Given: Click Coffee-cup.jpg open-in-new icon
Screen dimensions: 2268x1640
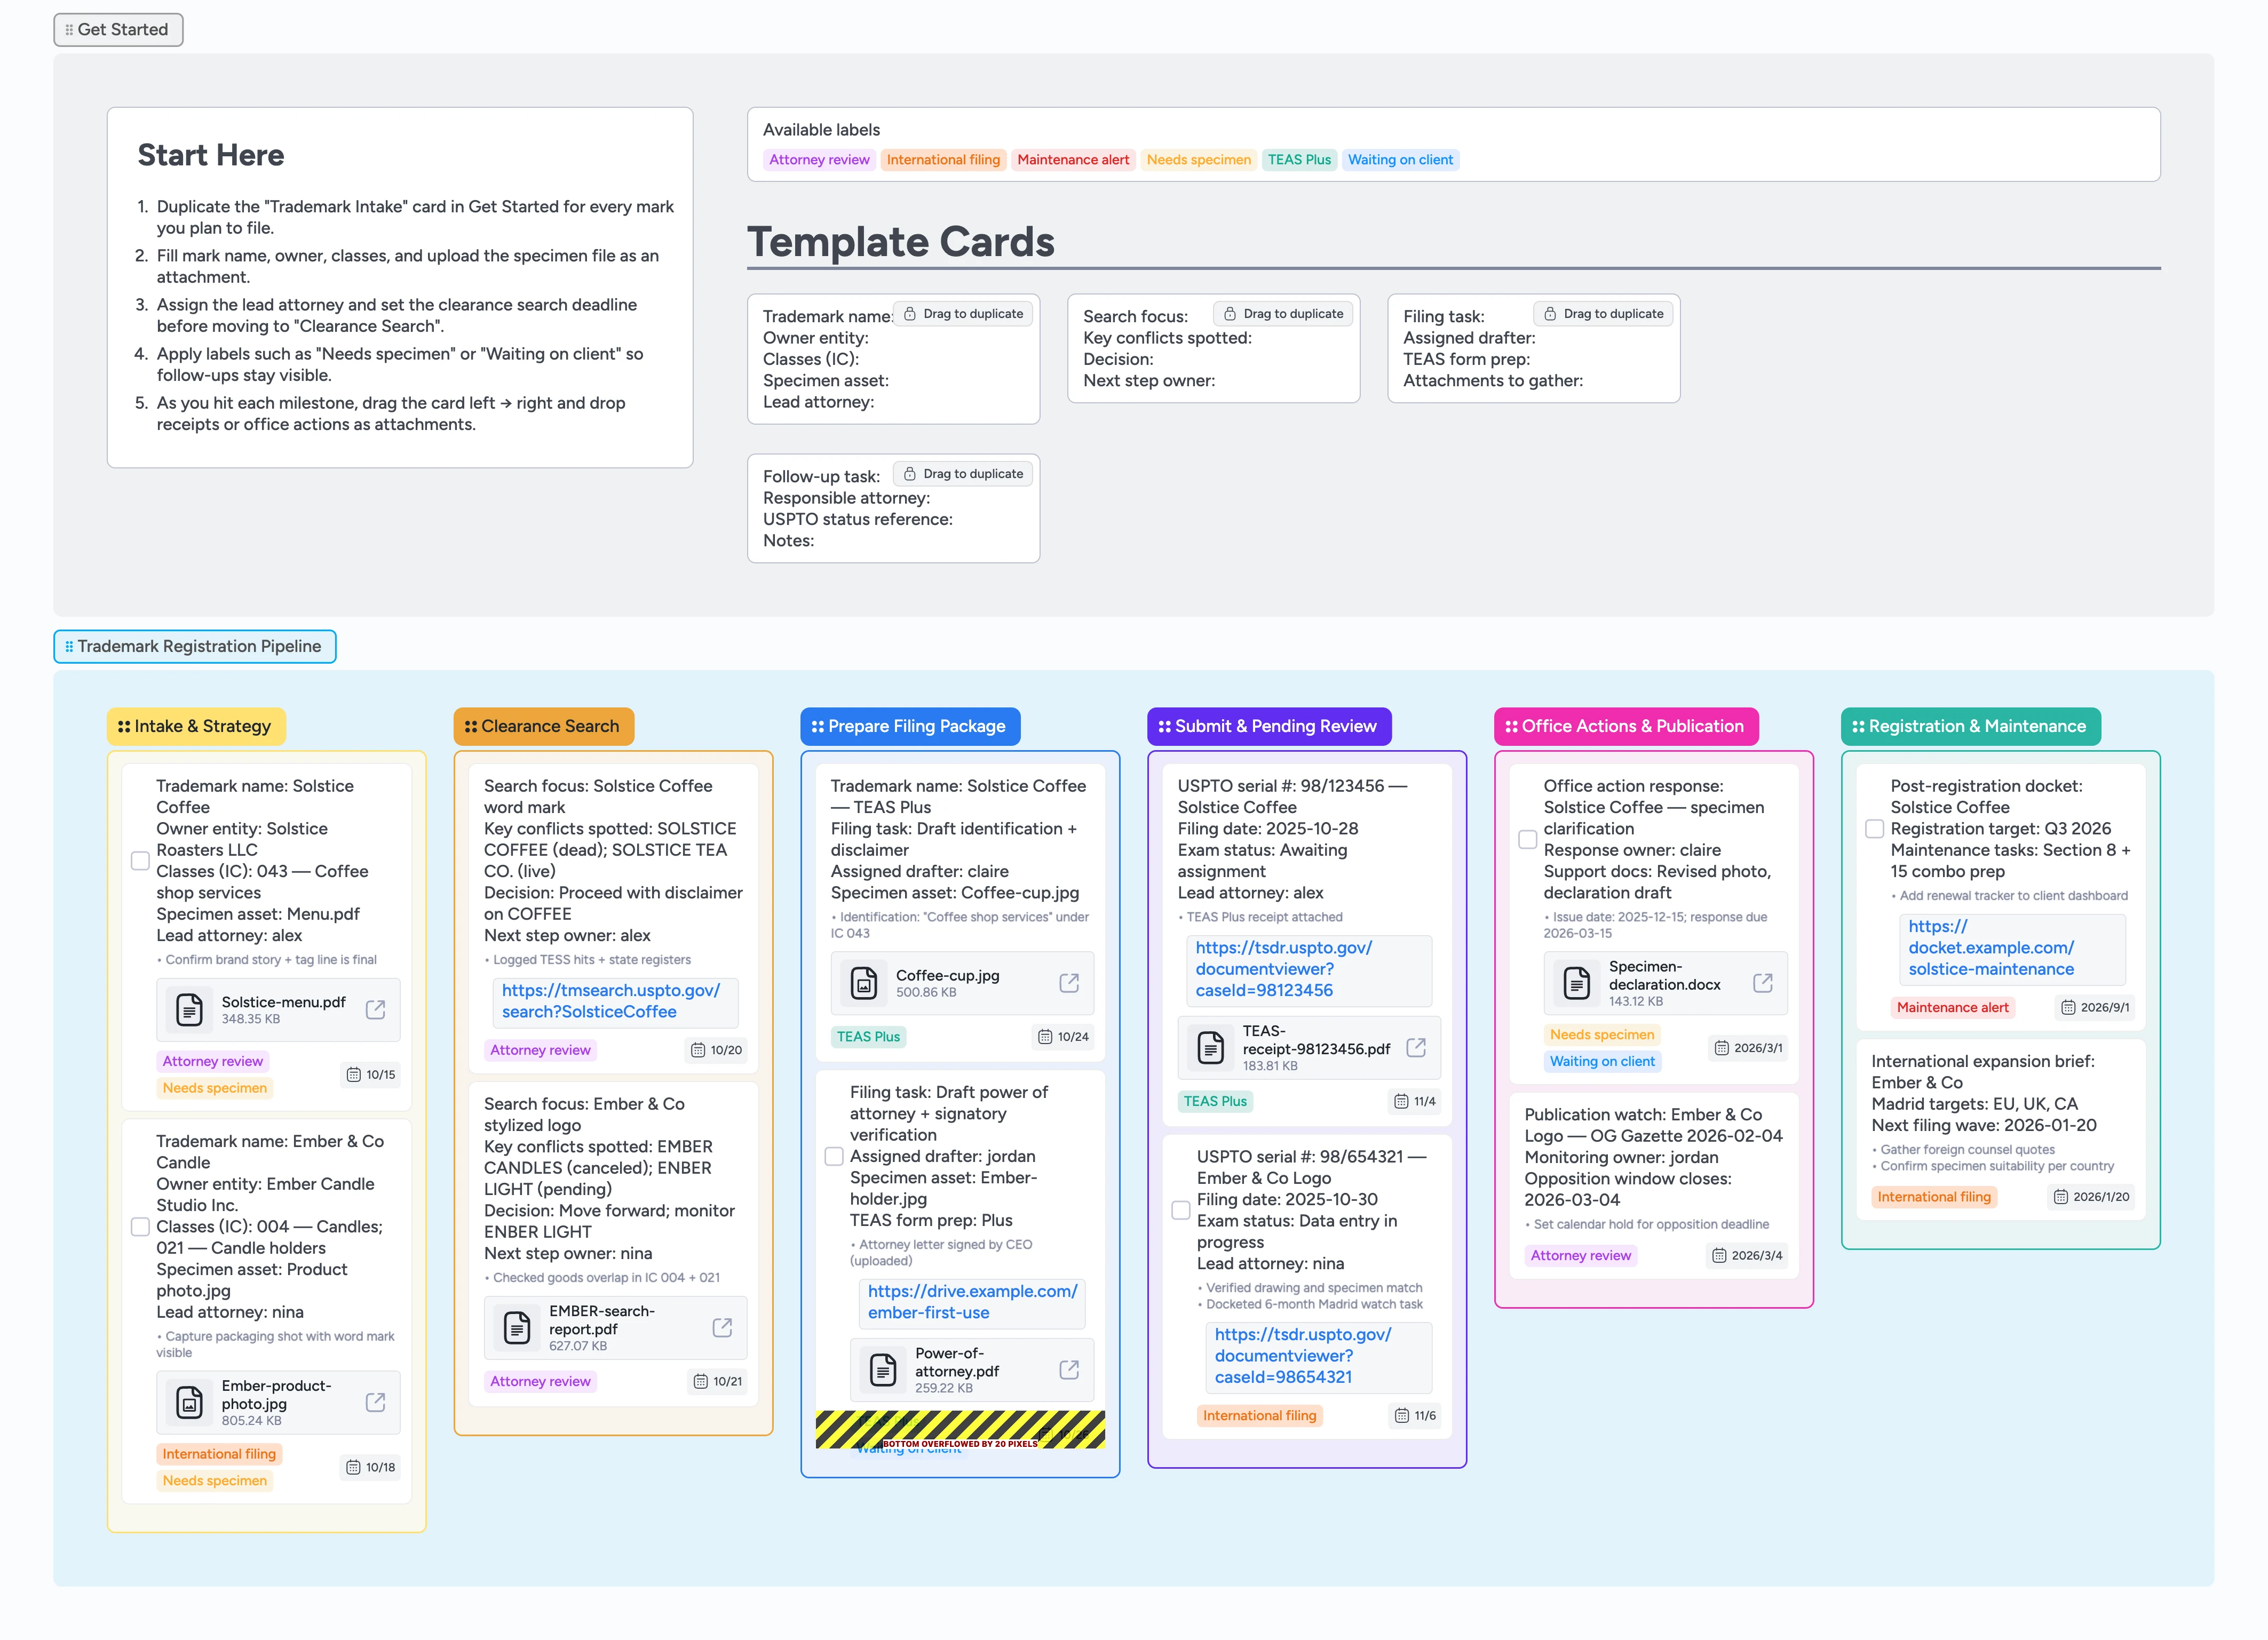Looking at the screenshot, I should [1069, 983].
